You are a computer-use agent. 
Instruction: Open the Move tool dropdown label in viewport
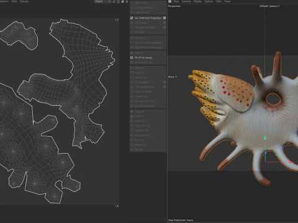coord(173,77)
